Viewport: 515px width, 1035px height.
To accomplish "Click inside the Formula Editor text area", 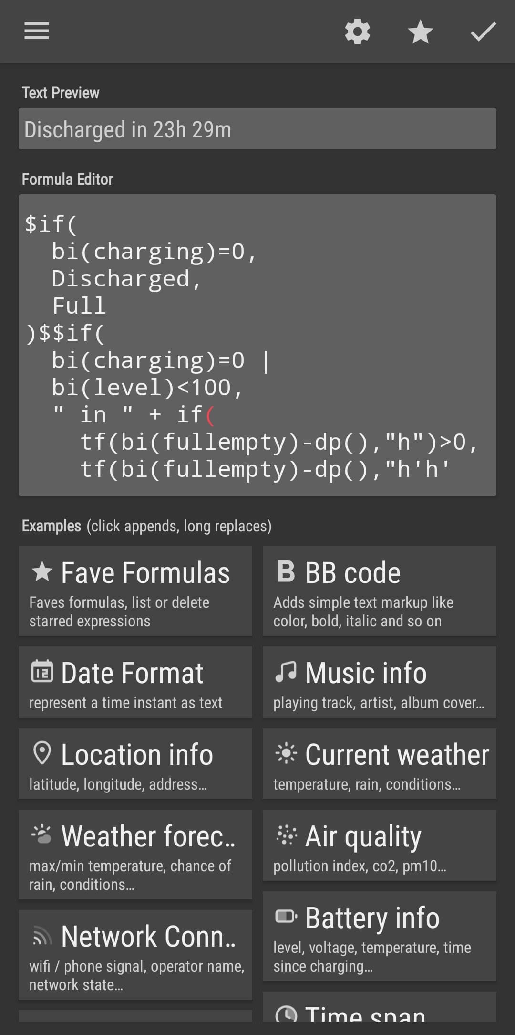I will click(257, 345).
